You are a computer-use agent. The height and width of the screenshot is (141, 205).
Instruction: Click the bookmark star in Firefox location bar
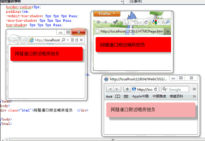(136, 22)
